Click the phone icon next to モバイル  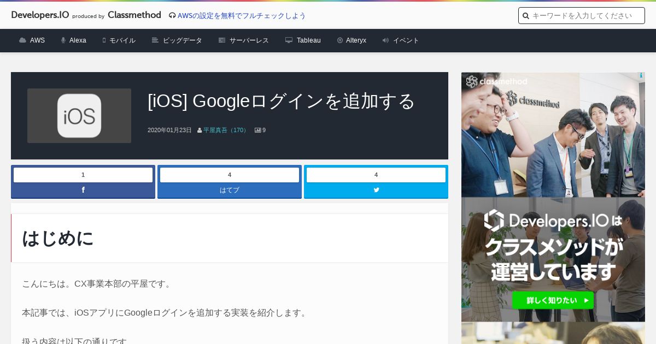104,40
